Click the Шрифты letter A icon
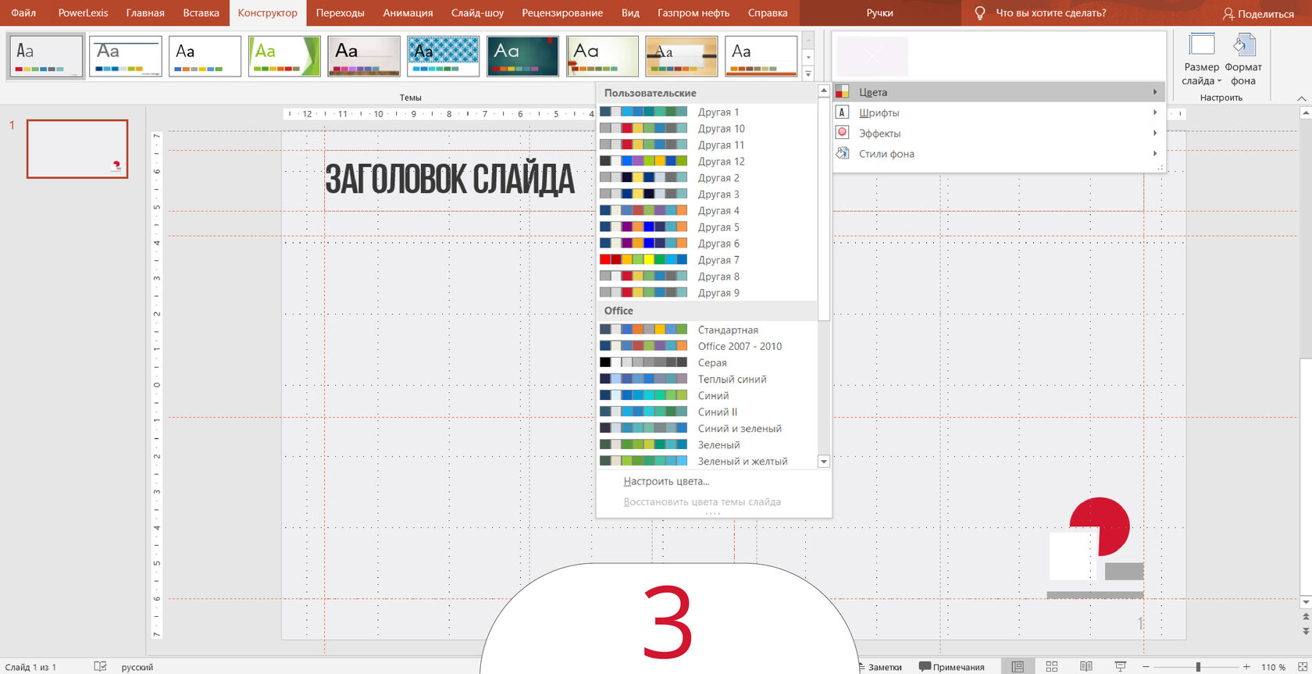 coord(842,112)
